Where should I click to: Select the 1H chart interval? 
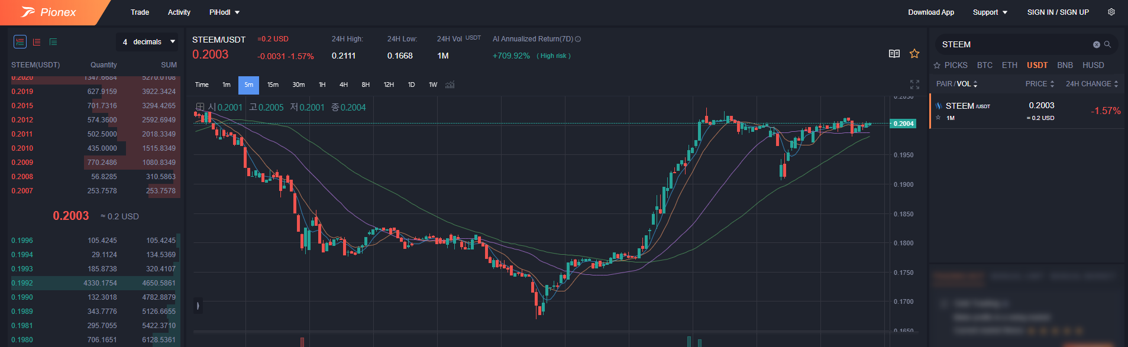[322, 85]
